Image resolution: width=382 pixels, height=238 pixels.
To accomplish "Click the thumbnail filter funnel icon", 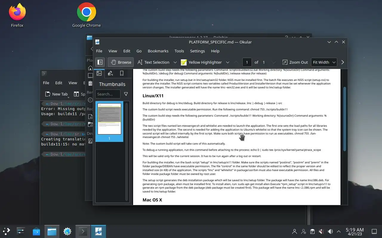I will tap(126, 94).
